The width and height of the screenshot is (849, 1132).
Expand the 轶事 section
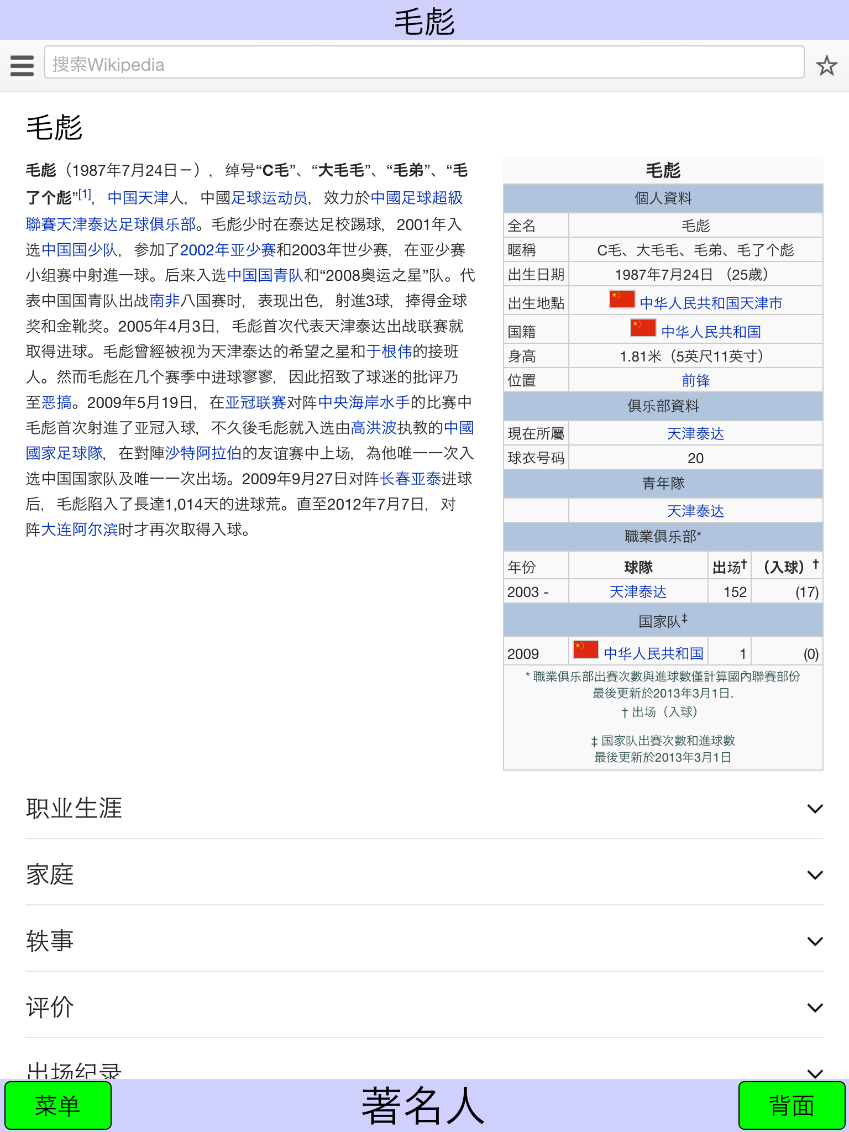coord(424,941)
